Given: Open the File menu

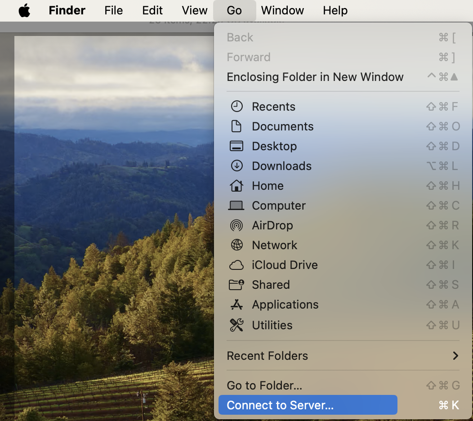Looking at the screenshot, I should 113,10.
